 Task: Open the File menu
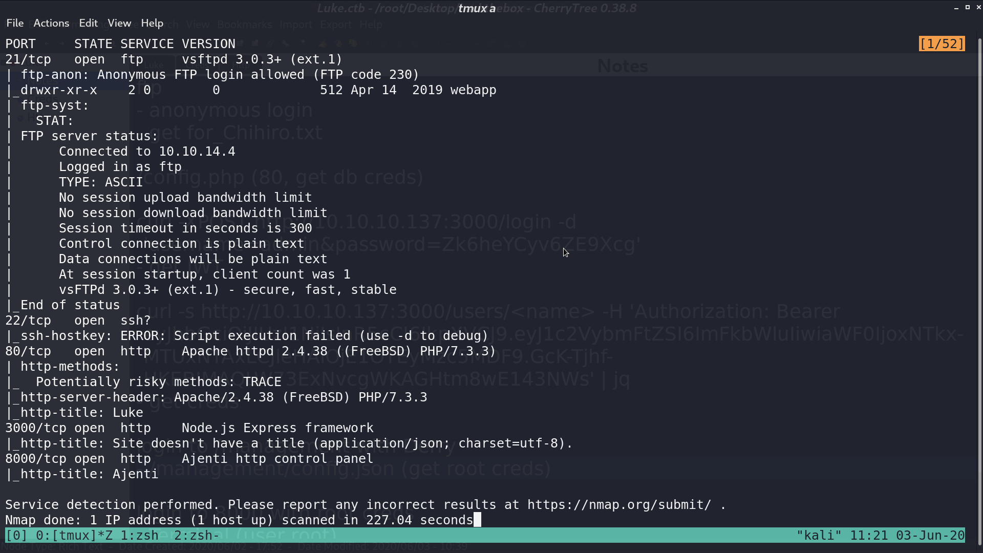tap(15, 23)
